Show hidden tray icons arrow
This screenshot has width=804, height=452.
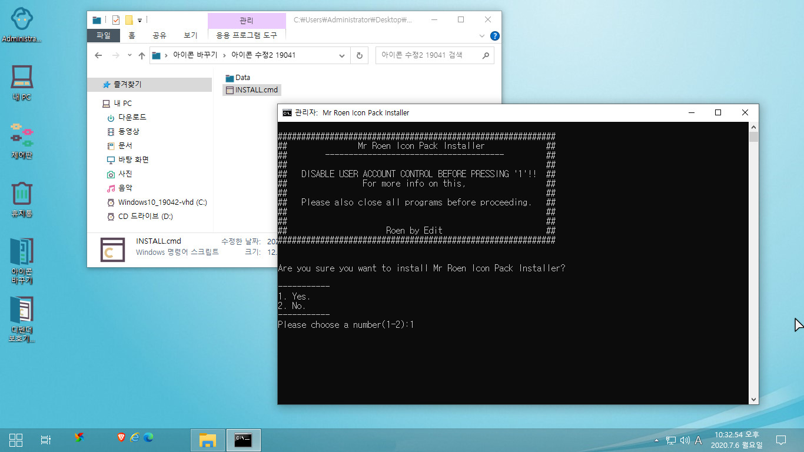657,440
